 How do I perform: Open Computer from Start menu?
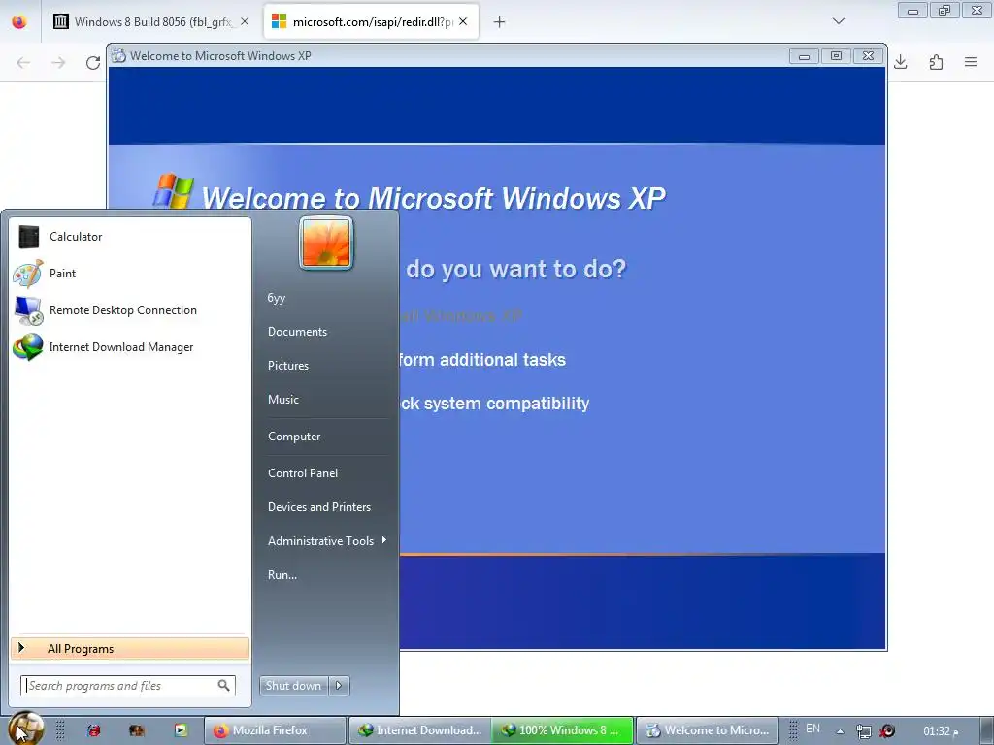click(294, 437)
